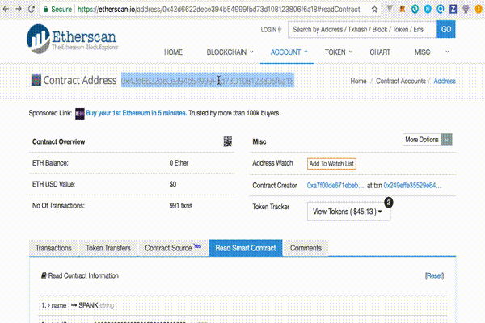Click the browser forward arrow
Screen dimensions: 485x323
point(19,9)
